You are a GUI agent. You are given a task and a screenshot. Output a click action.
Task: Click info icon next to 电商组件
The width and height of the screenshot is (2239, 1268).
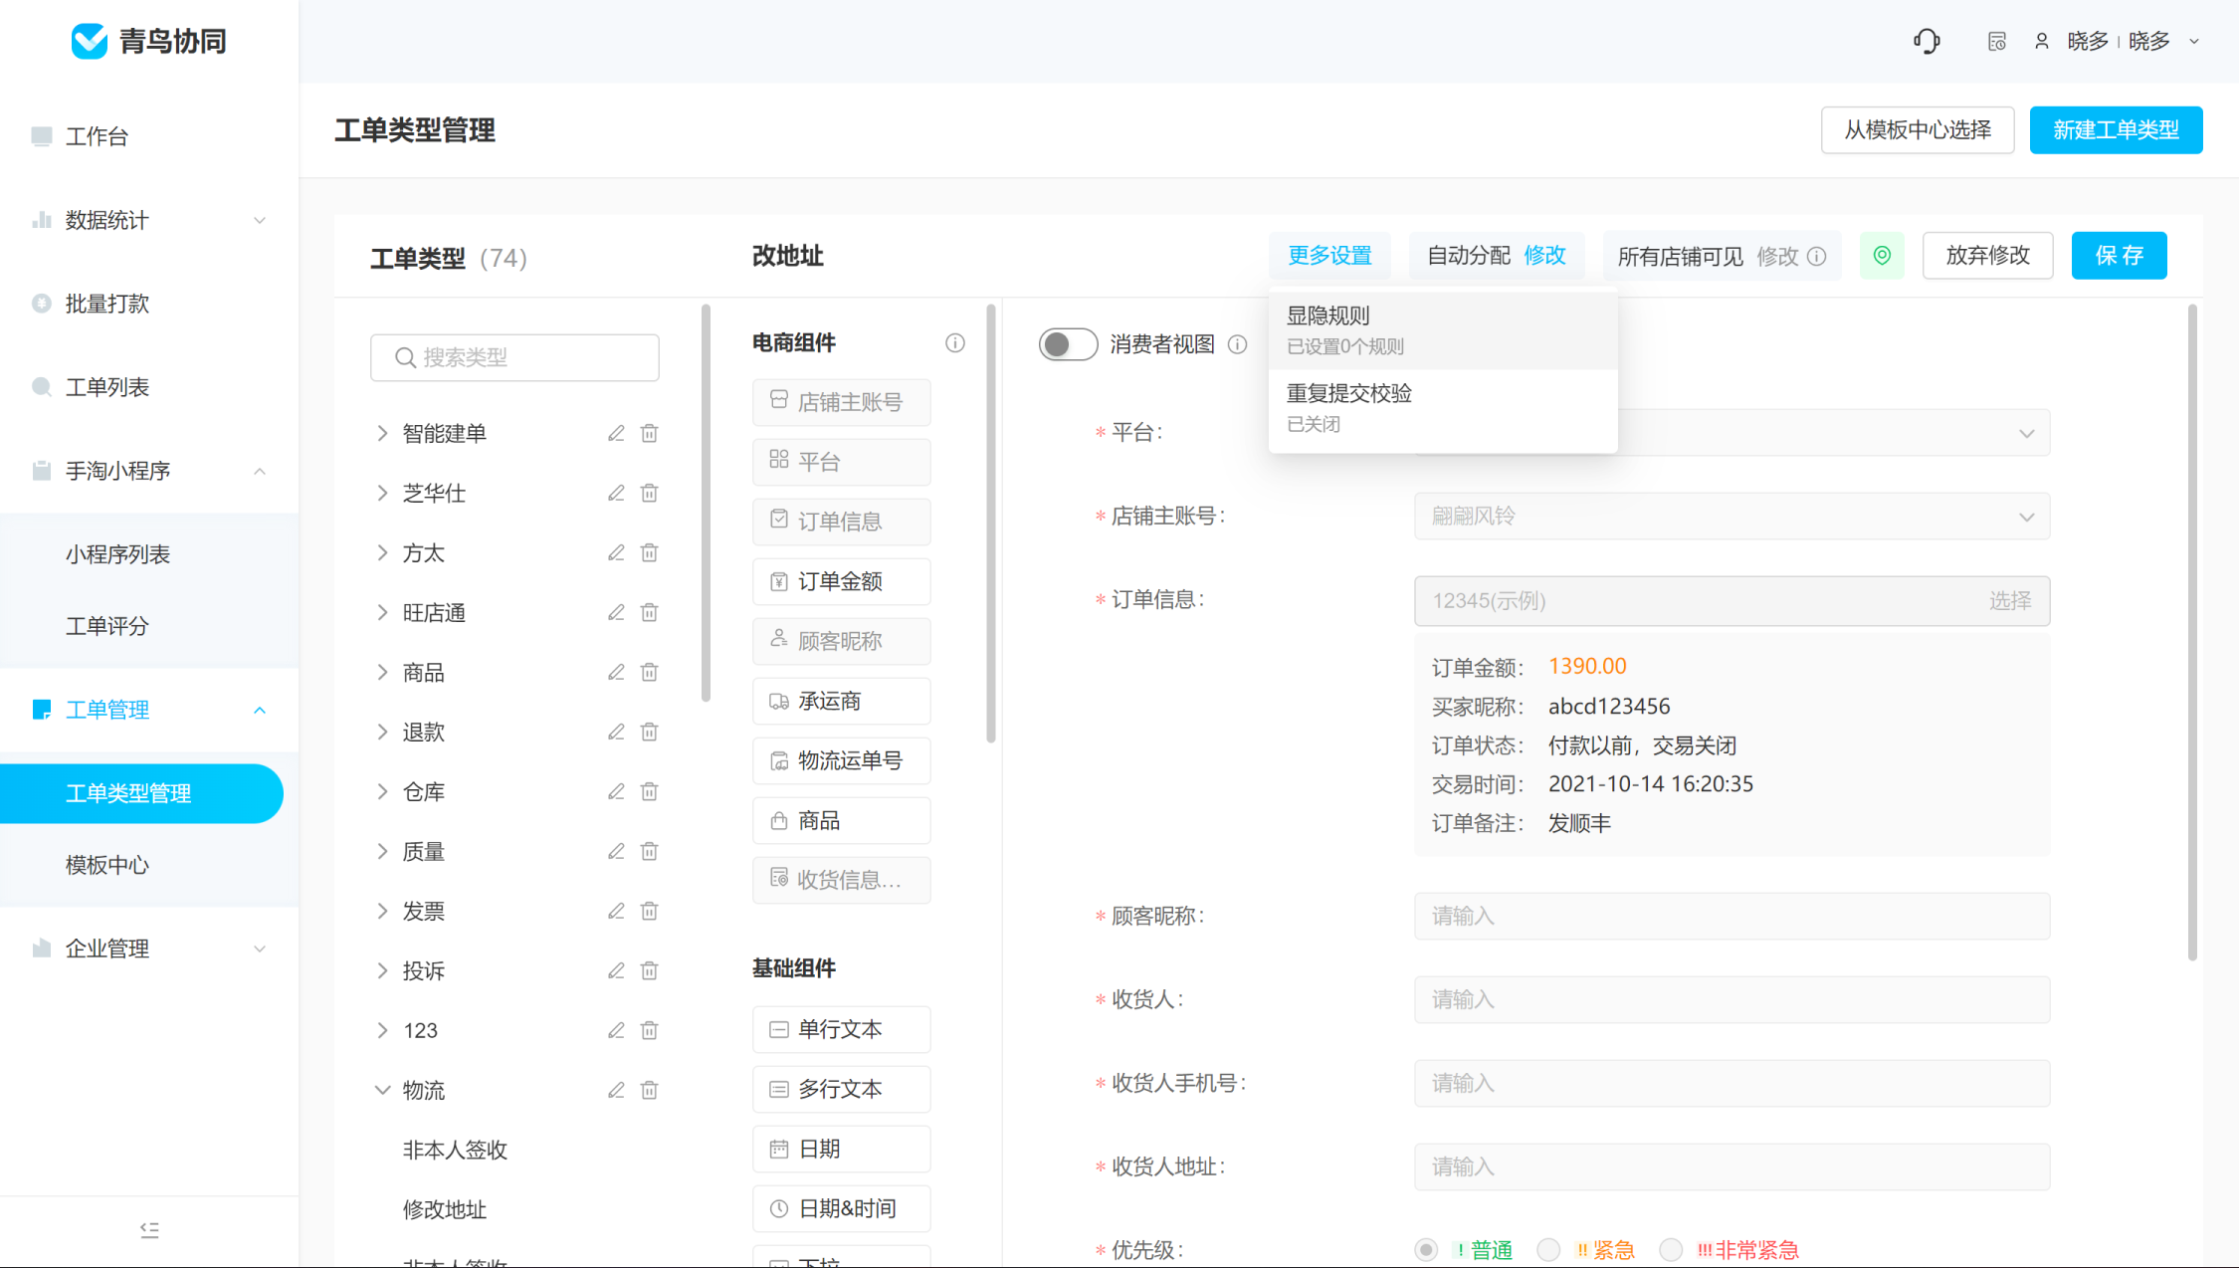point(954,343)
